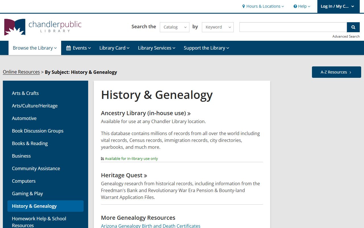Expand the Help menu

(x=302, y=6)
